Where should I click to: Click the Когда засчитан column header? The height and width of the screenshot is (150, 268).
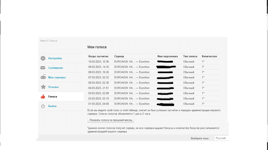point(98,56)
